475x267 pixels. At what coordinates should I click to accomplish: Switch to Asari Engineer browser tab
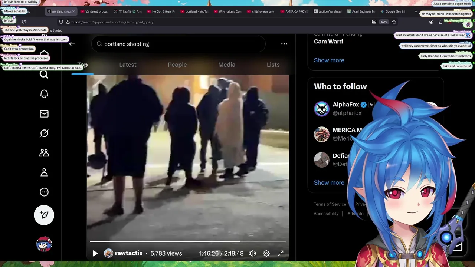click(x=361, y=11)
